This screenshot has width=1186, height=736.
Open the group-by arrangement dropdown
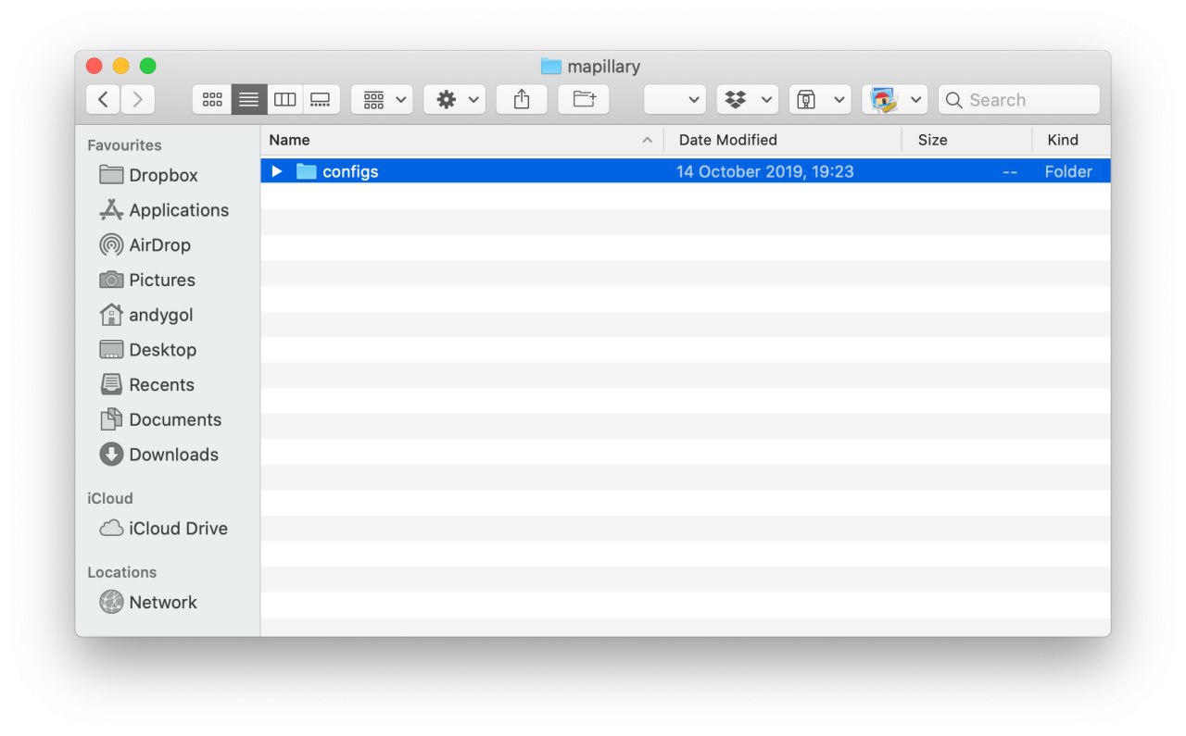[x=382, y=100]
